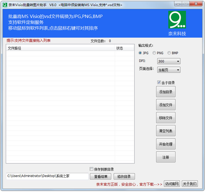Image resolution: width=205 pixels, height=192 pixels.
Task: Toggle the 含子目录 checkbox
Action: (159, 82)
